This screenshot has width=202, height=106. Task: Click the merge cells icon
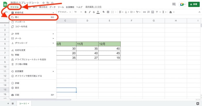click(x=113, y=12)
